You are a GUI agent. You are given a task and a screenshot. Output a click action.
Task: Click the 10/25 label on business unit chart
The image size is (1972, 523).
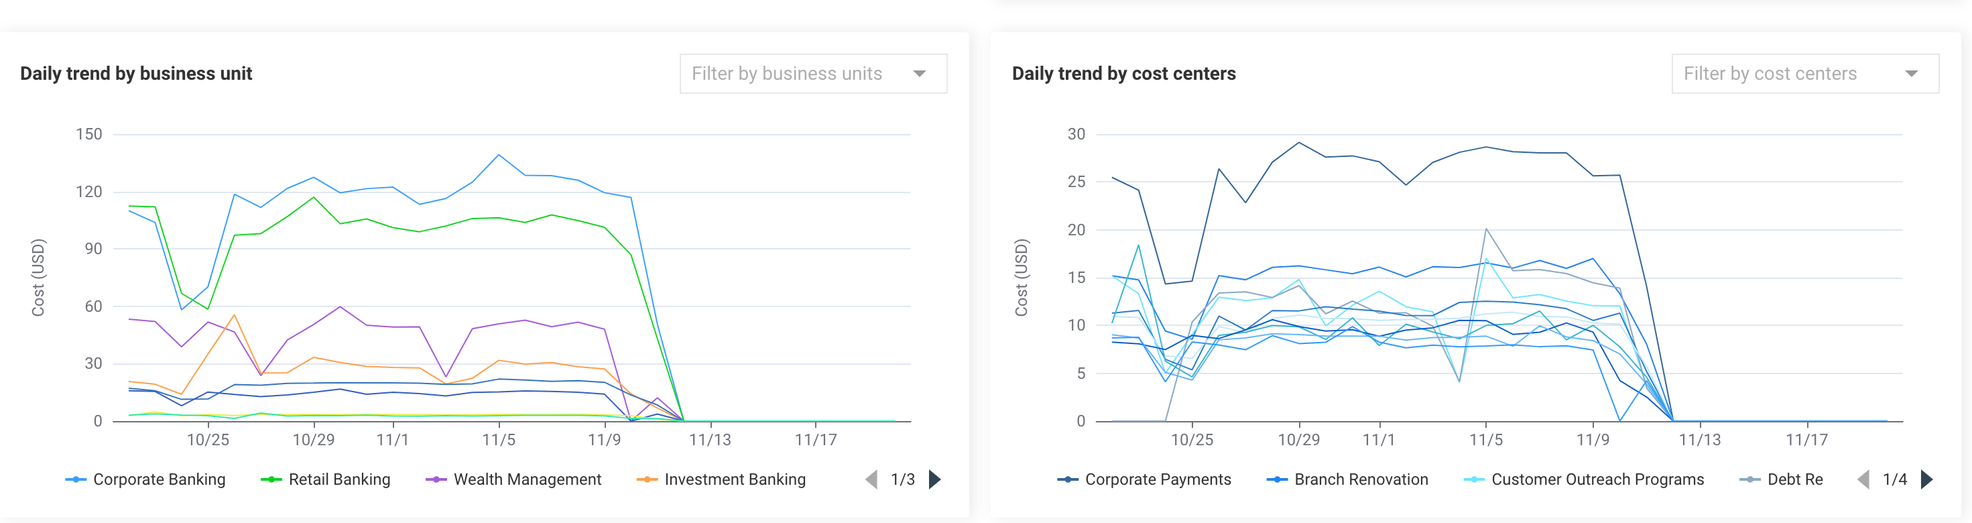click(208, 440)
